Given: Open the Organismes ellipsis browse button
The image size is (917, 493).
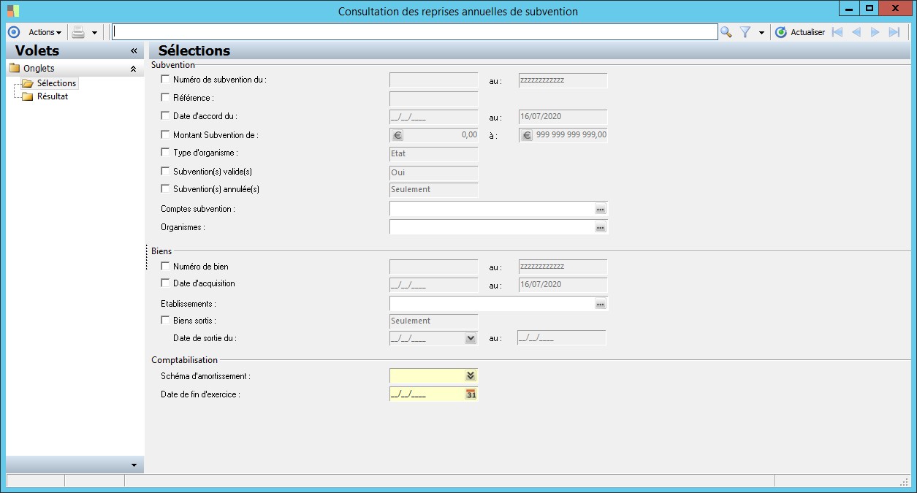Looking at the screenshot, I should coord(601,228).
